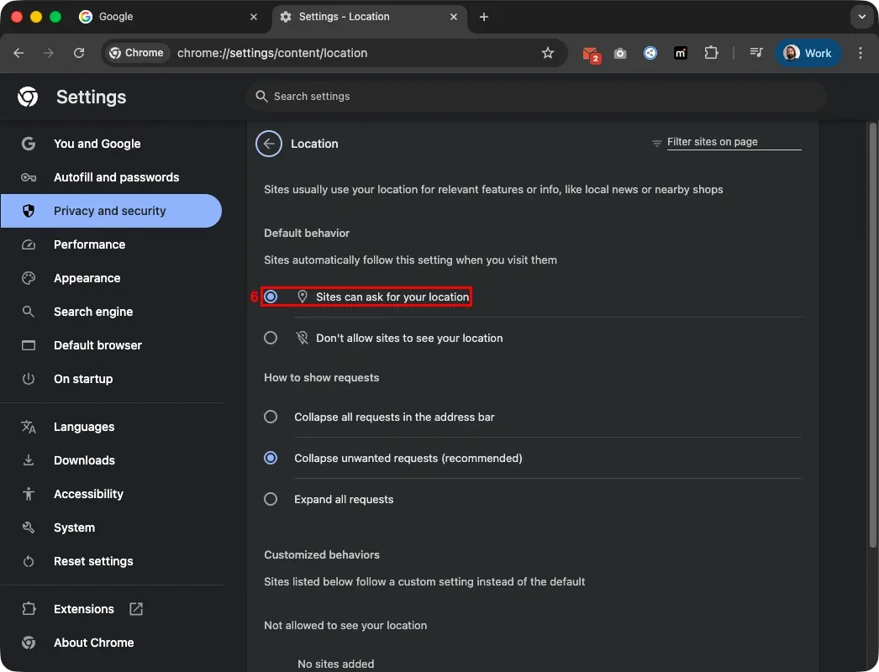The width and height of the screenshot is (879, 672).
Task: Open the Extensions link in sidebar
Action: click(112, 609)
